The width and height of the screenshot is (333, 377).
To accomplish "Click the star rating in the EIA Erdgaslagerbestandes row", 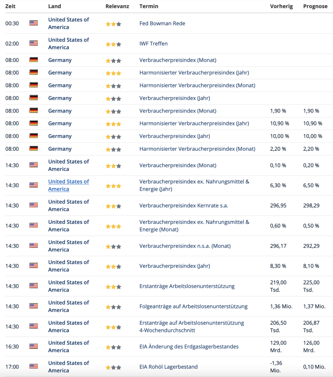I will pyautogui.click(x=113, y=347).
